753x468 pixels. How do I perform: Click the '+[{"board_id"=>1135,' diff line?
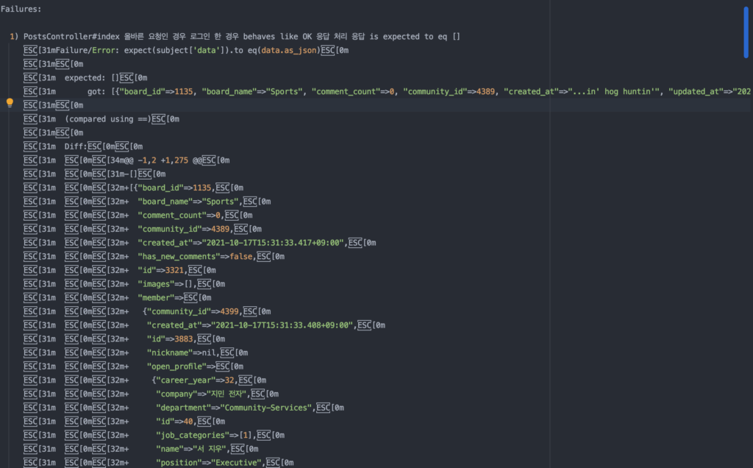point(133,188)
